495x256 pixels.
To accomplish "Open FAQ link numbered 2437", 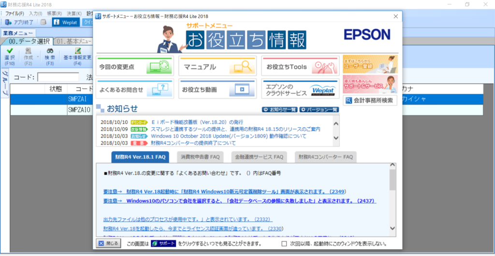I will [240, 201].
